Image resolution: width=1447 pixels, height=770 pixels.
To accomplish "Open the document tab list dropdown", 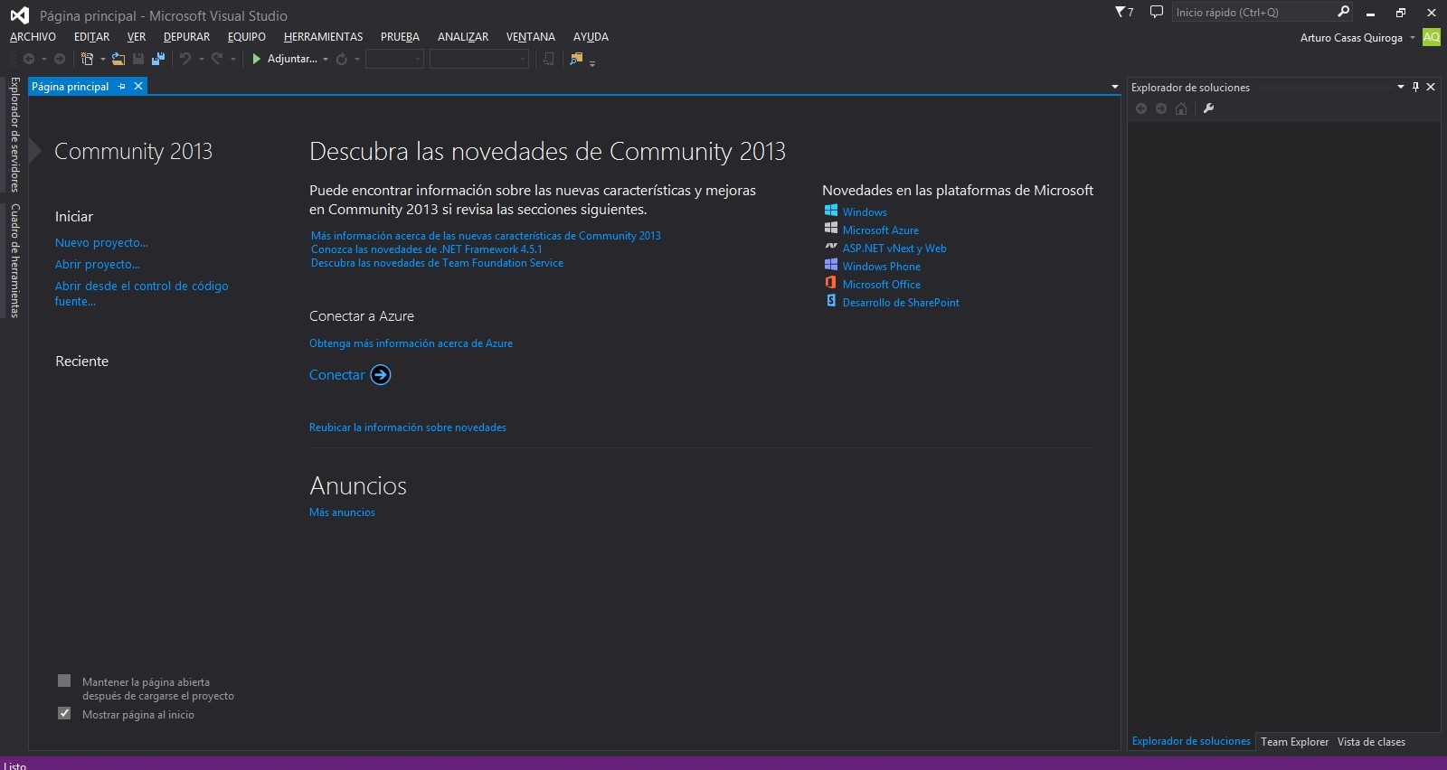I will pos(1114,87).
